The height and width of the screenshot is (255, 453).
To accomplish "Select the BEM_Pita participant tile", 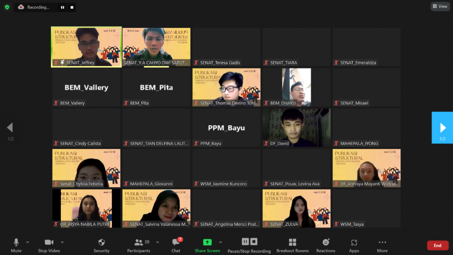I will pos(156,87).
